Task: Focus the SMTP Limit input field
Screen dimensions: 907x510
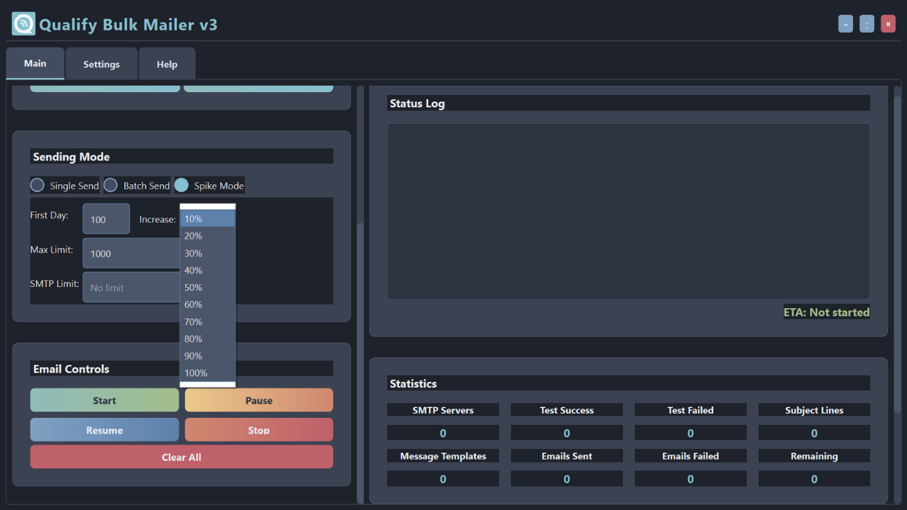Action: click(131, 288)
